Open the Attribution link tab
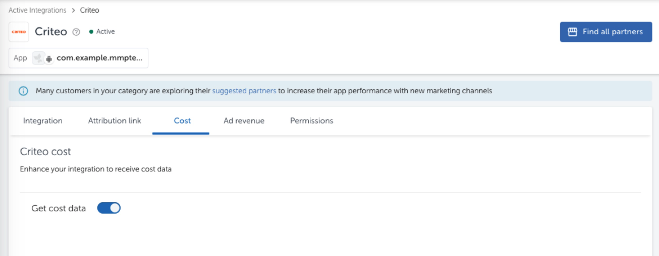 115,121
